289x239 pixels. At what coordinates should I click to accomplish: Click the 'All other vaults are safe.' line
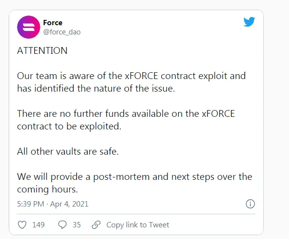point(68,151)
